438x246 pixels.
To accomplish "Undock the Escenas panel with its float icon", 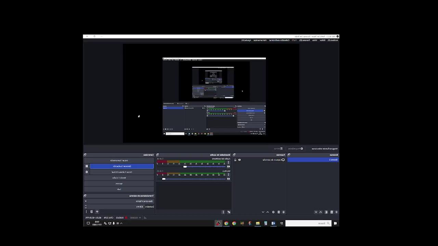I will point(289,155).
